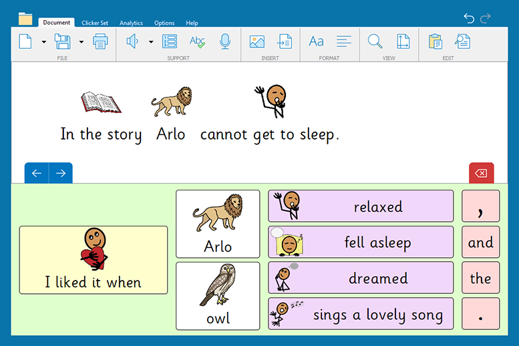This screenshot has width=519, height=346.
Task: Click the New Document icon
Action: pyautogui.click(x=25, y=41)
